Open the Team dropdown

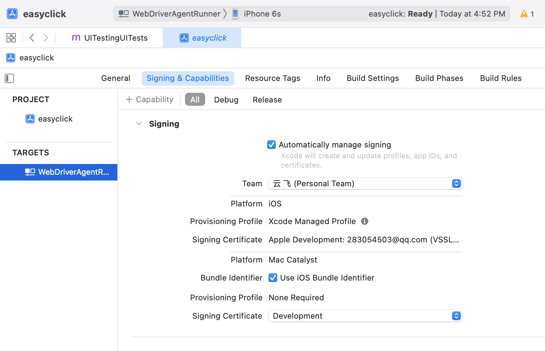365,183
